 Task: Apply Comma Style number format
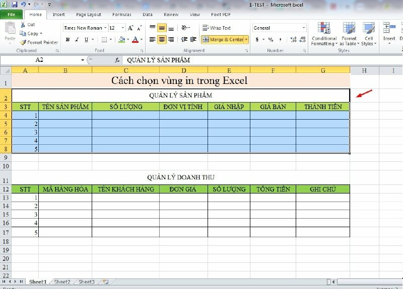click(280, 40)
